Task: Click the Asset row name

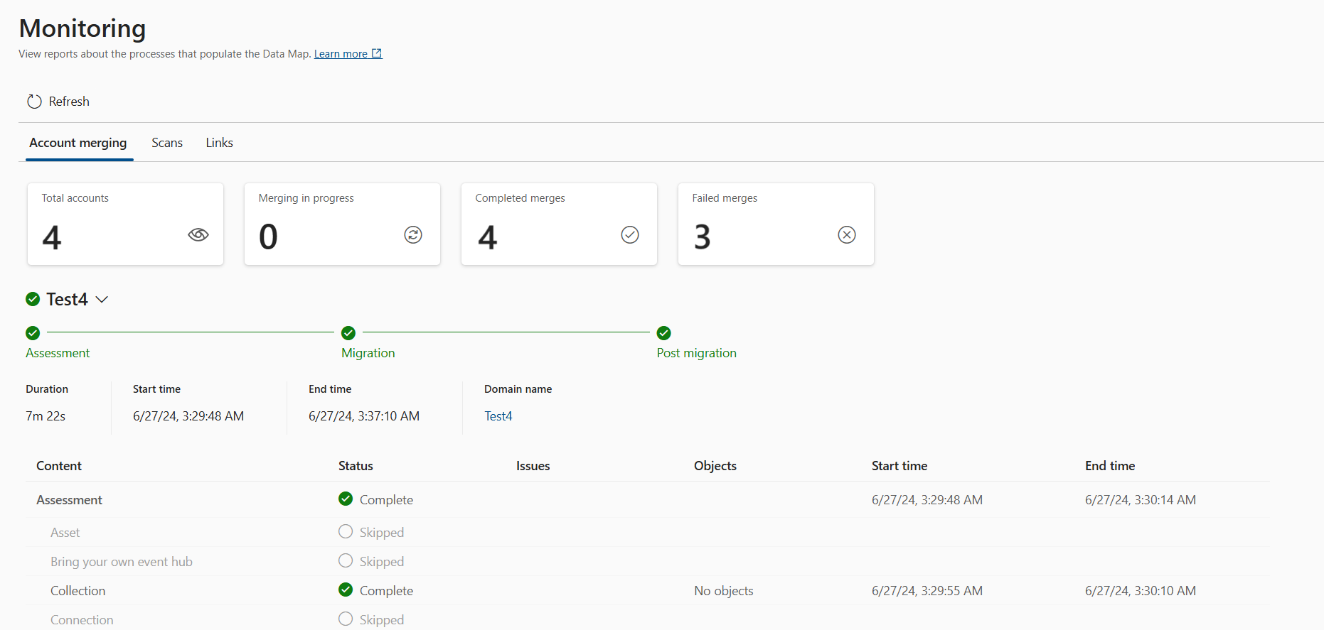Action: point(65,533)
